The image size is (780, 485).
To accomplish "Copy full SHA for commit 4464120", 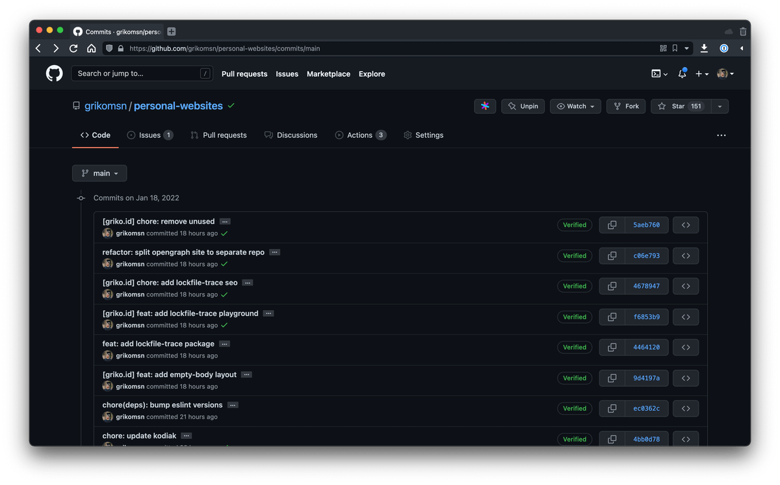I will (612, 347).
